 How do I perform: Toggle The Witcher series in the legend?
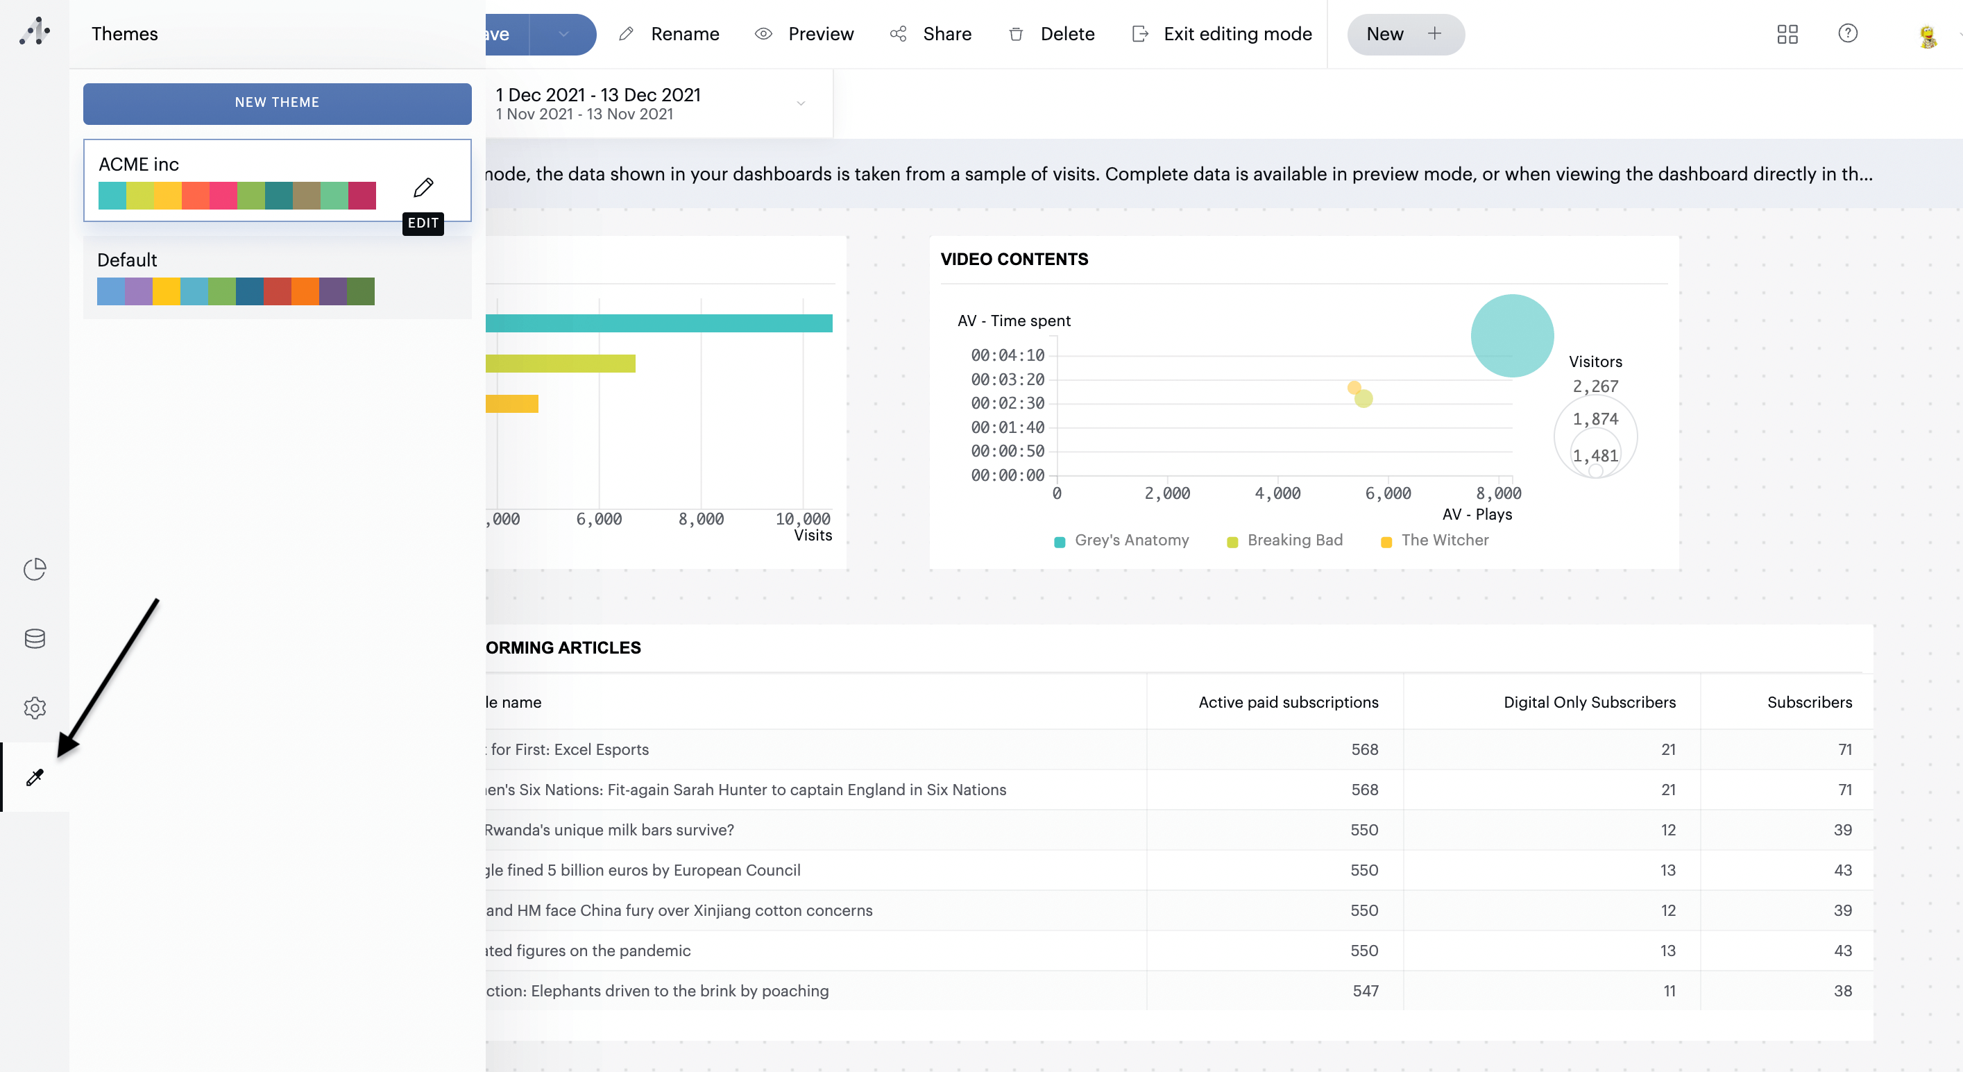(1435, 541)
